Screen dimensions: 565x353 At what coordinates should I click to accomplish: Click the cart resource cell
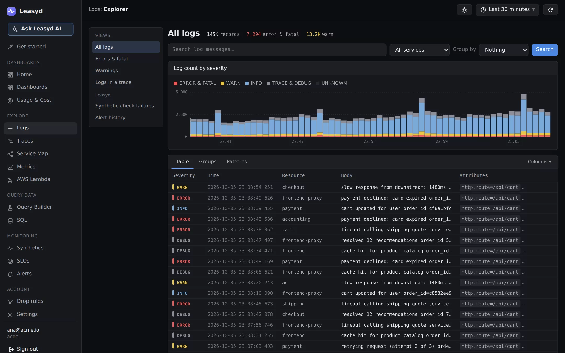[288, 230]
